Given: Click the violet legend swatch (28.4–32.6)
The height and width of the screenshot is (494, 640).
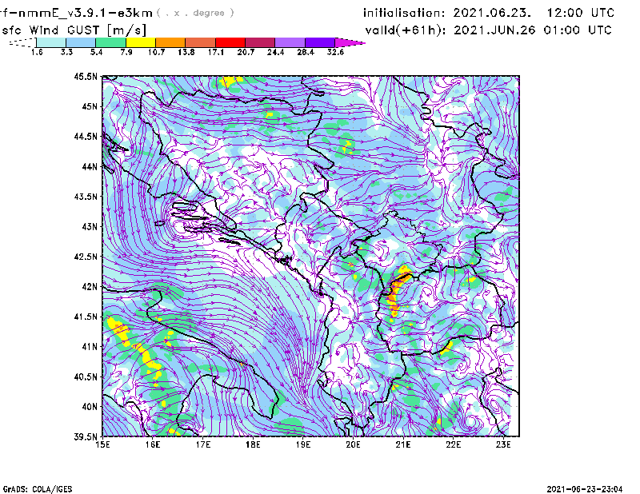Looking at the screenshot, I should point(320,42).
